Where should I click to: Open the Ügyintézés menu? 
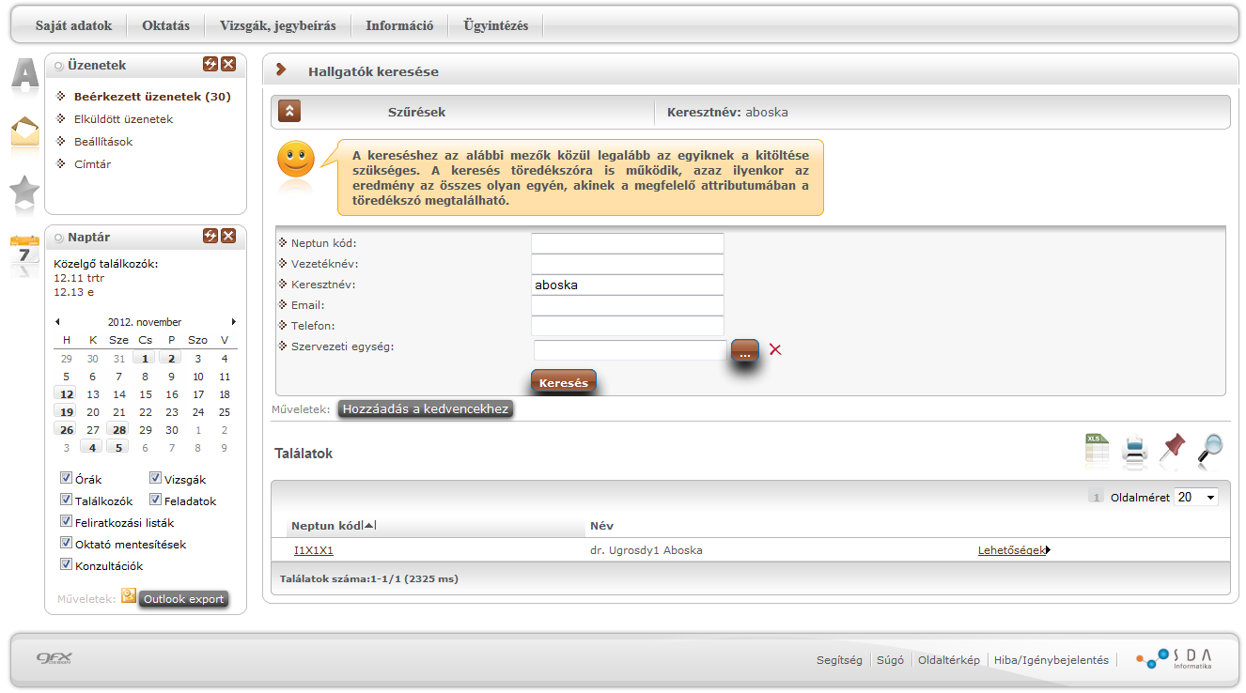pyautogui.click(x=496, y=25)
